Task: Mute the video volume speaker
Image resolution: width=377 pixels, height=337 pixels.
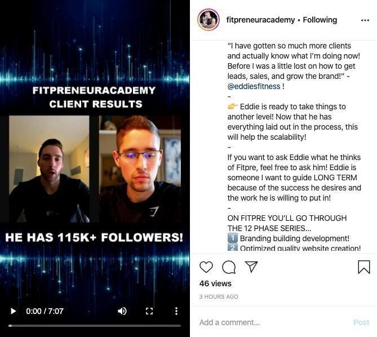Action: tap(122, 311)
